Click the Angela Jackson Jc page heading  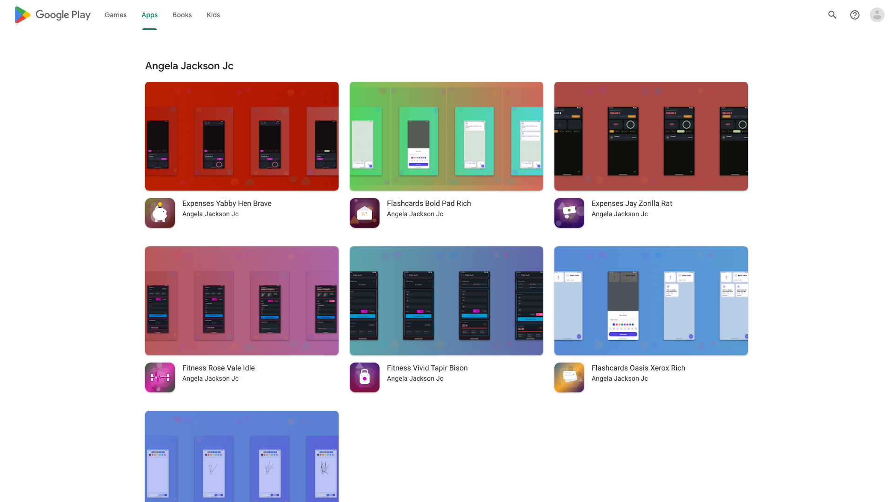pyautogui.click(x=189, y=66)
